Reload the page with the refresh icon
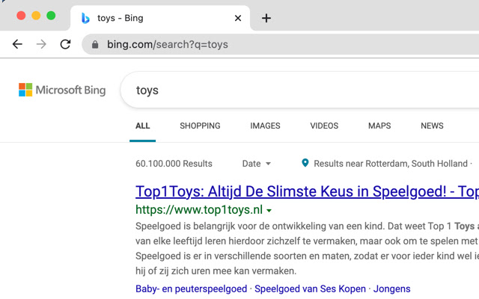This screenshot has width=479, height=299. click(65, 44)
